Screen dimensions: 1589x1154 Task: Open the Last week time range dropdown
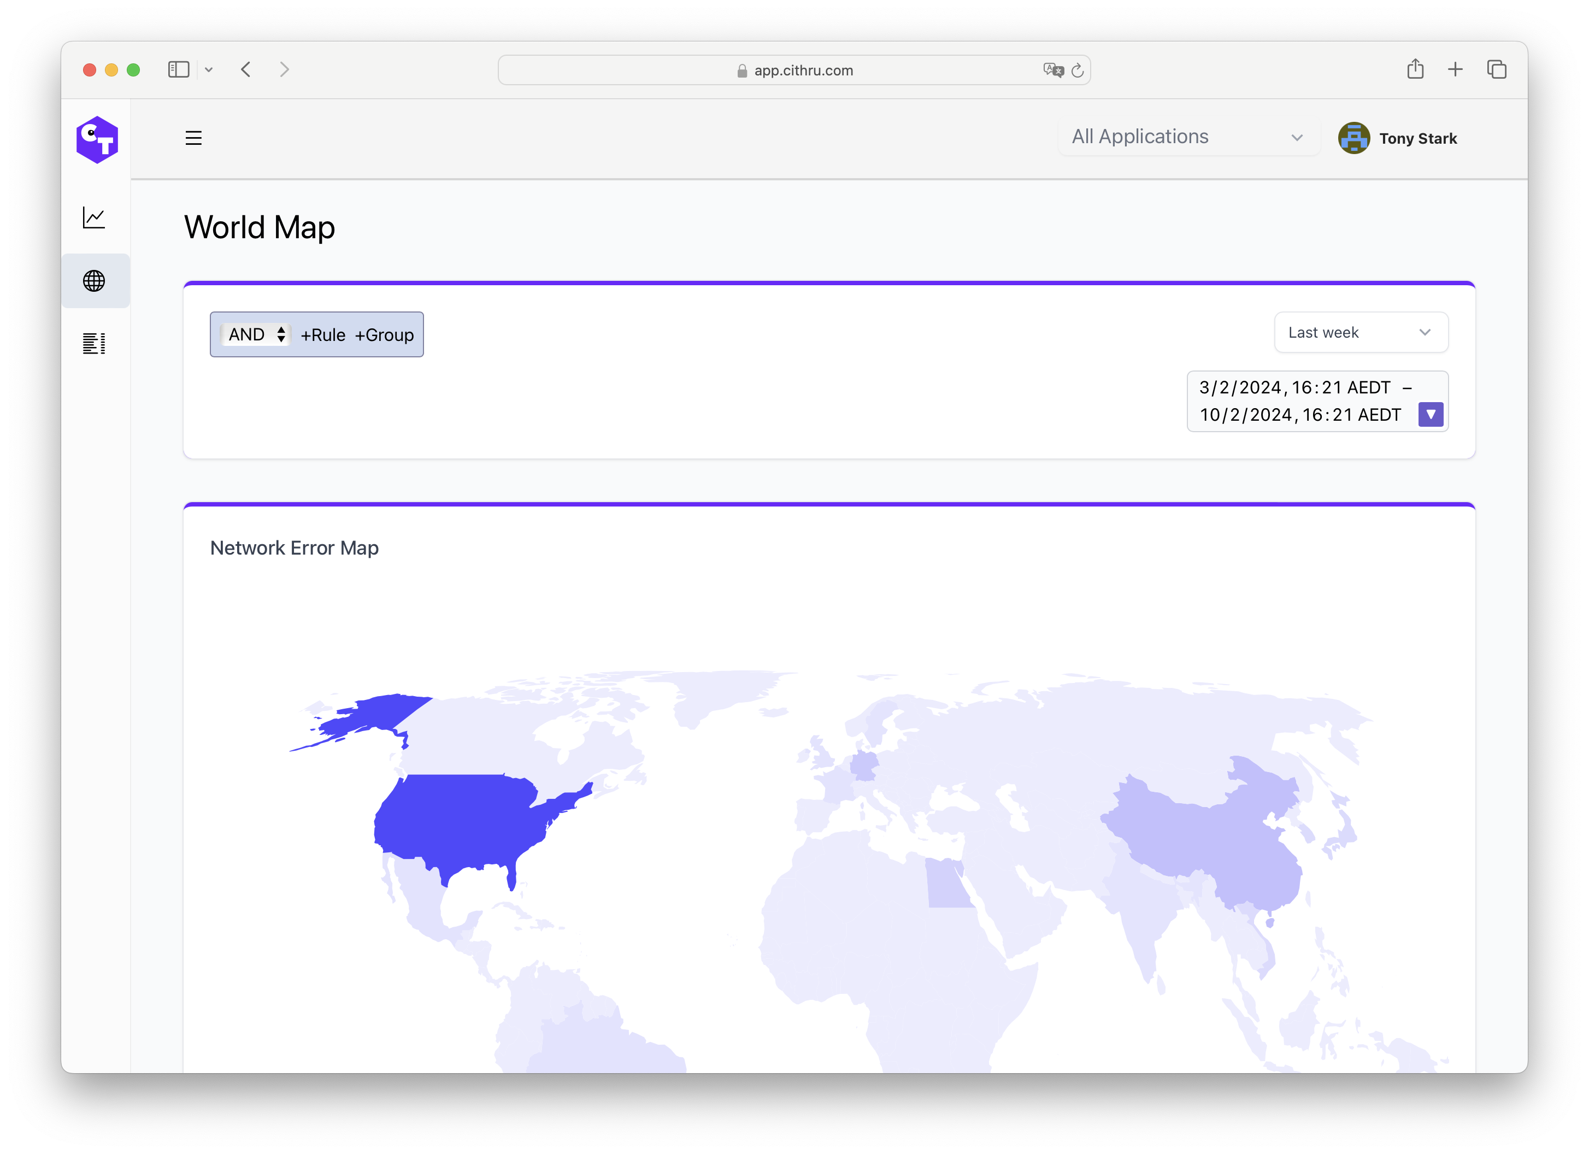pyautogui.click(x=1361, y=332)
